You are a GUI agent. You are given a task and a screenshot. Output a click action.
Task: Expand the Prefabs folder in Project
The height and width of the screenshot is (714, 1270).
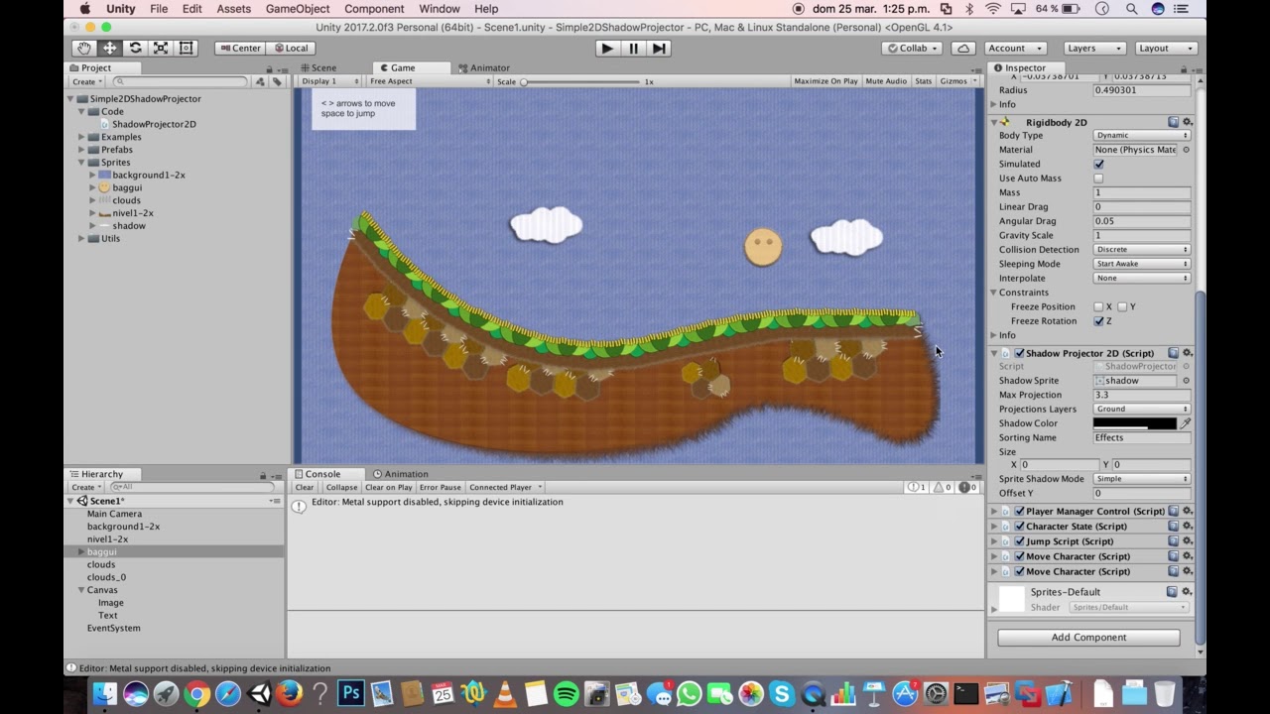81,150
